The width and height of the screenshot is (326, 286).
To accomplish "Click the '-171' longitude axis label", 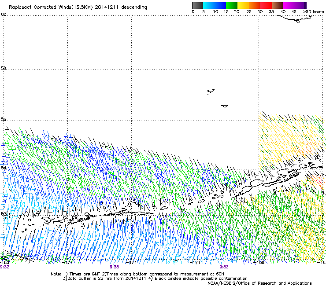I will pos(195,263).
